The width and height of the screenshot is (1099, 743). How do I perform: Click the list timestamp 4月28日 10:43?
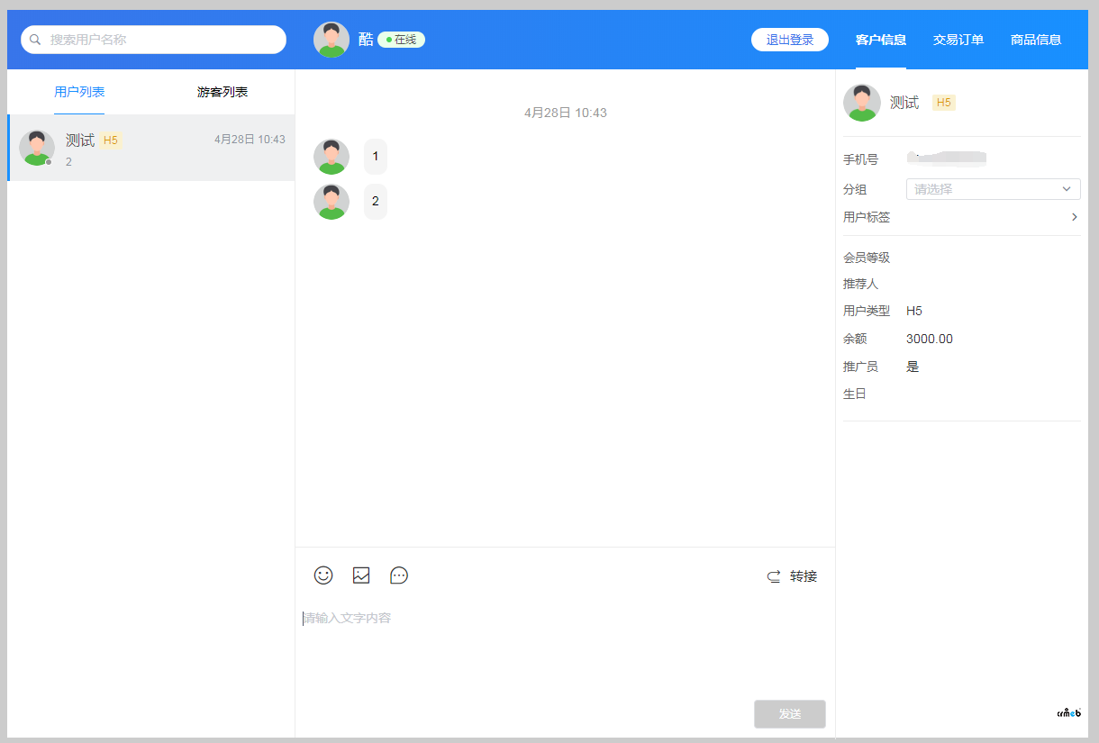pyautogui.click(x=250, y=140)
